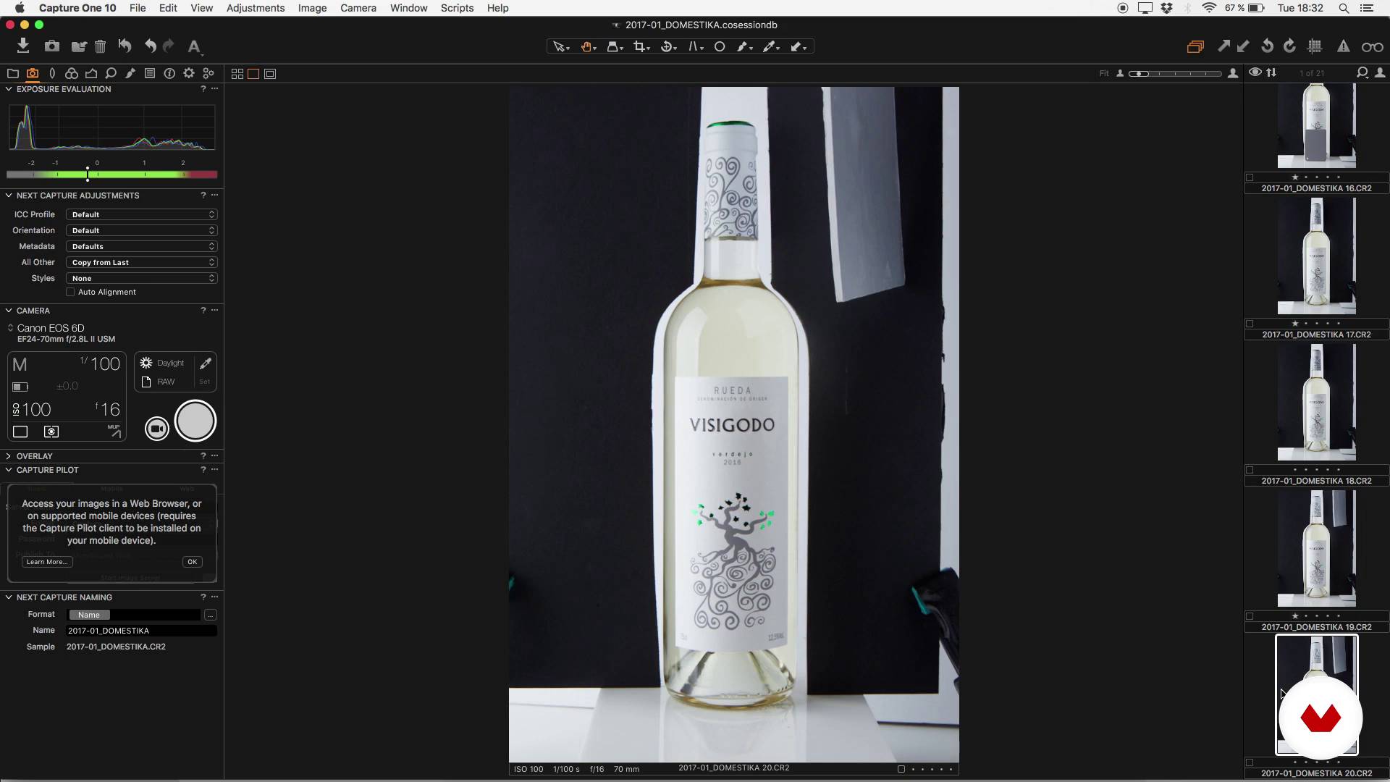The width and height of the screenshot is (1390, 782).
Task: Select the white balance eyedropper picker
Action: 771,46
